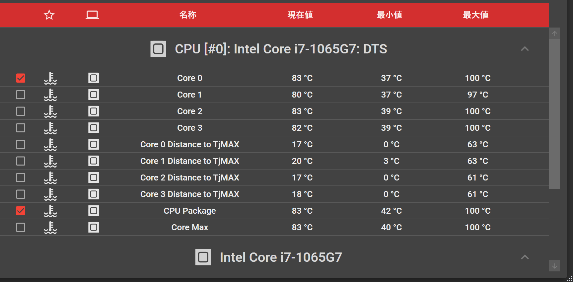Click the 最大値 column header
The image size is (573, 282).
[475, 15]
